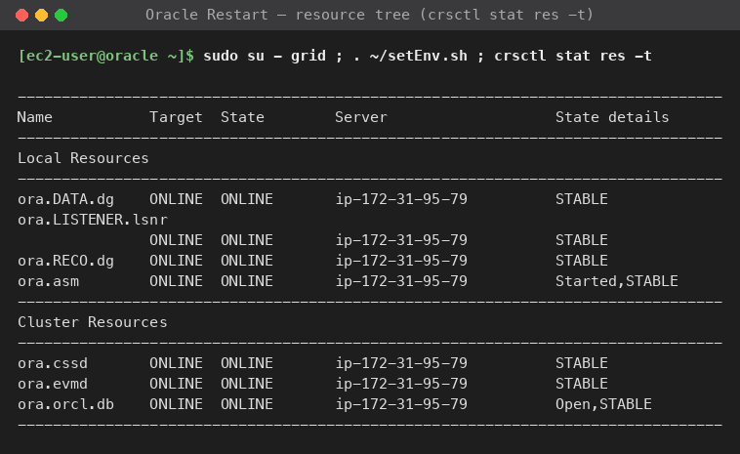The height and width of the screenshot is (454, 740).
Task: Click the 'Cluster Resources' section heading
Action: (93, 322)
